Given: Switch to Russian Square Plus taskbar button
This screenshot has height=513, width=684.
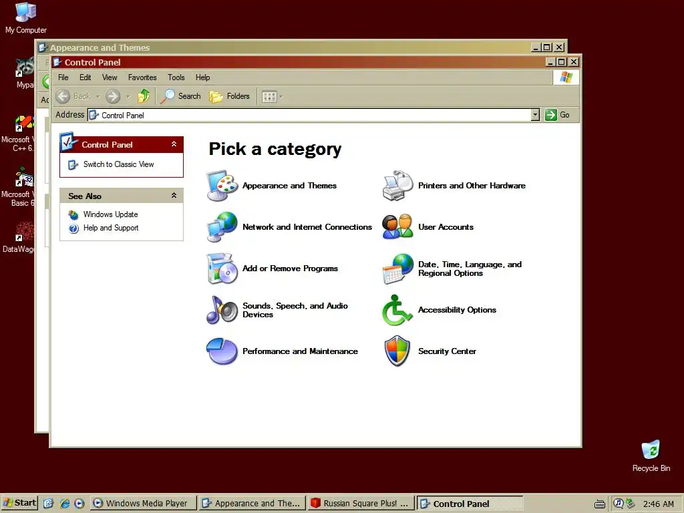Looking at the screenshot, I should [361, 504].
